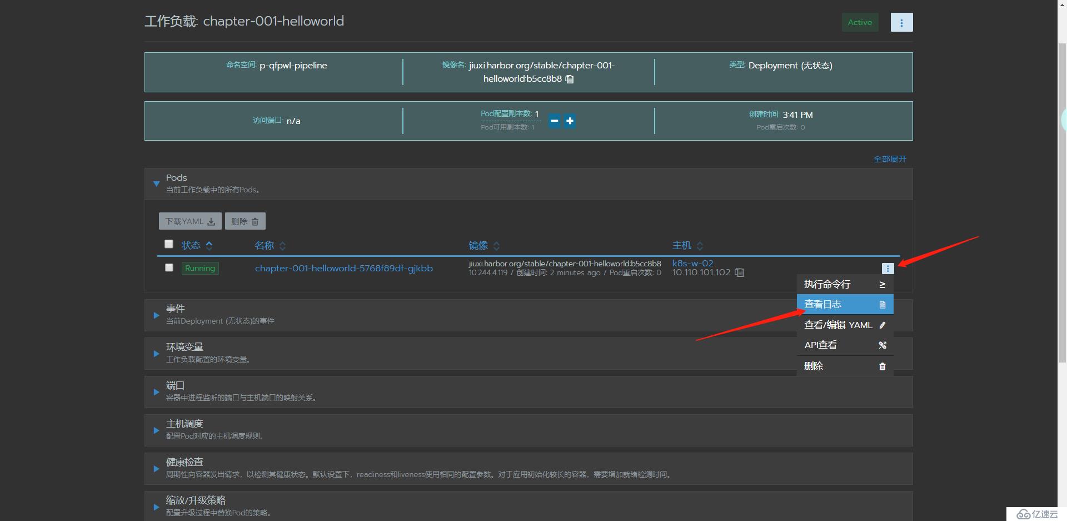
Task: Expand the 端口 section
Action: coord(156,392)
